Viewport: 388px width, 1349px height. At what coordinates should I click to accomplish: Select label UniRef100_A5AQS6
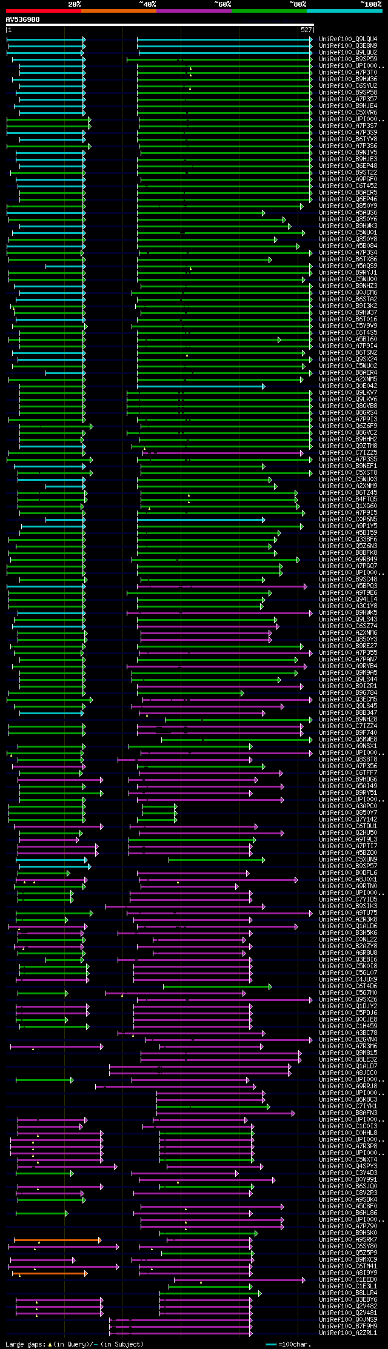348,213
